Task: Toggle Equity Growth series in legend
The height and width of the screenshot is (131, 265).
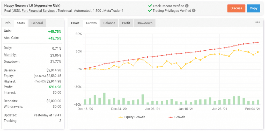Action: [132, 117]
